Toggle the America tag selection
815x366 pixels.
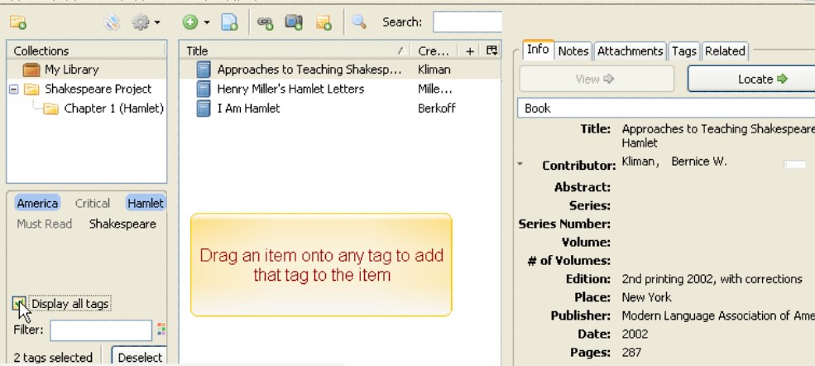[37, 203]
